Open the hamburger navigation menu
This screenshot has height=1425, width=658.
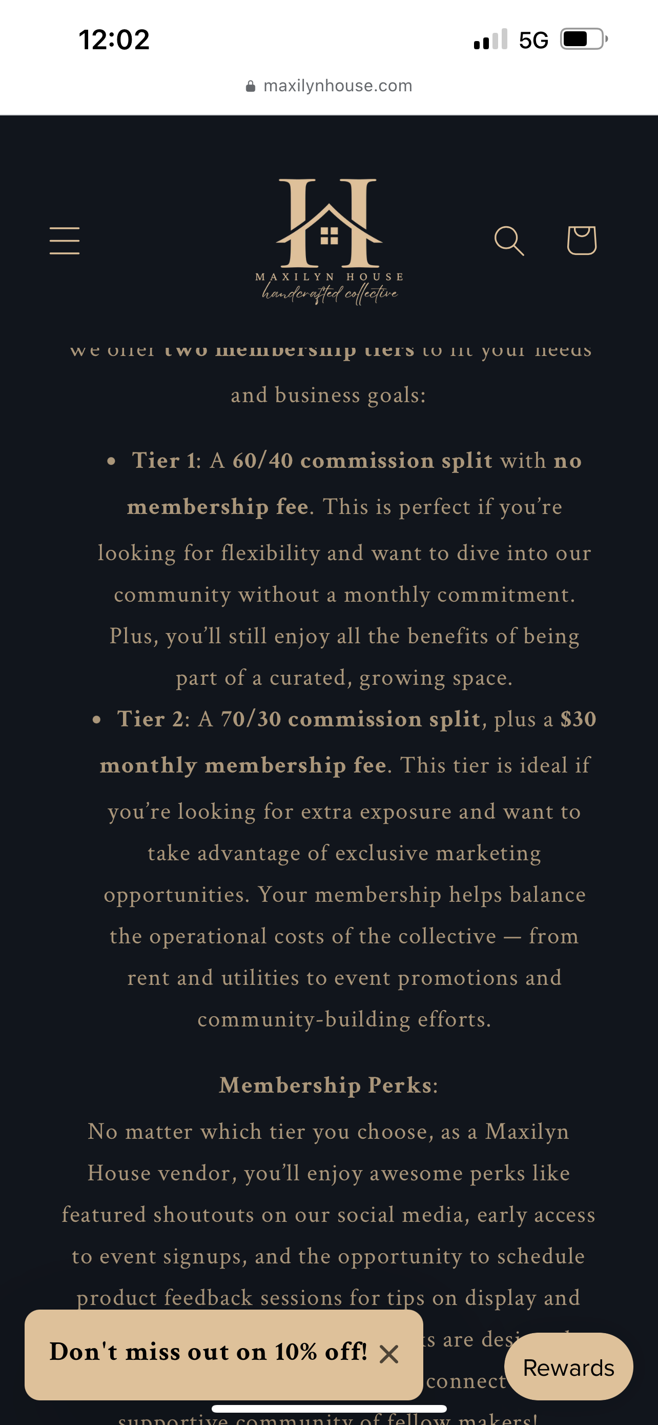(x=65, y=241)
